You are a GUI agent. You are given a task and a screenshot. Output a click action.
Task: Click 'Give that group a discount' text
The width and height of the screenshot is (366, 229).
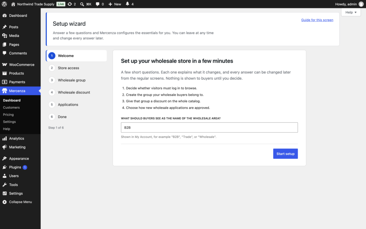pos(163,101)
